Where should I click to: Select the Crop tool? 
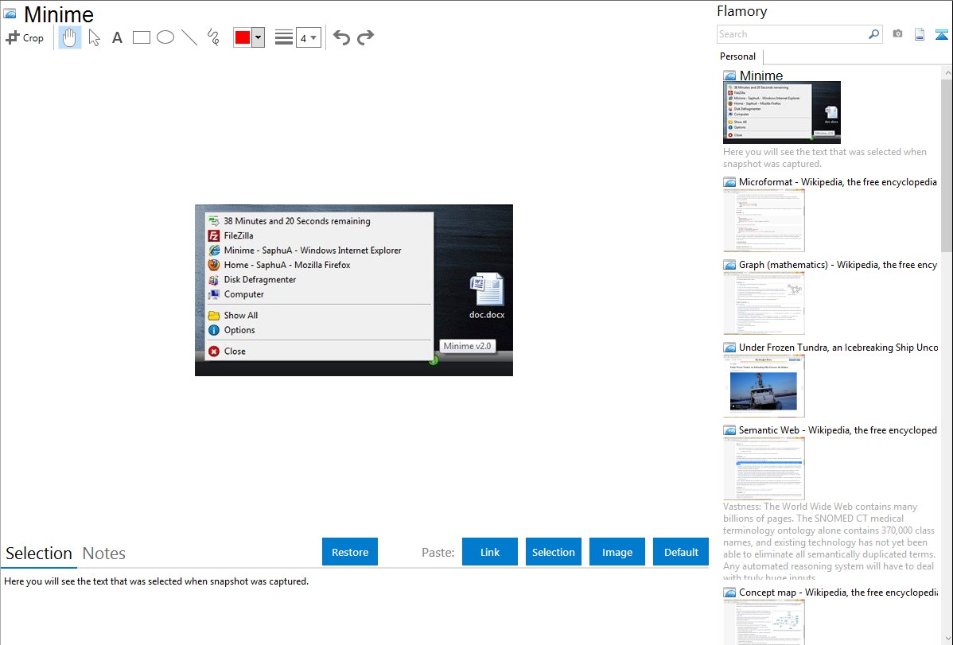tap(25, 37)
